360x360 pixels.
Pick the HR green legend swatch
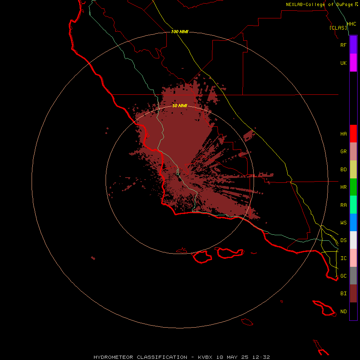coord(353,187)
